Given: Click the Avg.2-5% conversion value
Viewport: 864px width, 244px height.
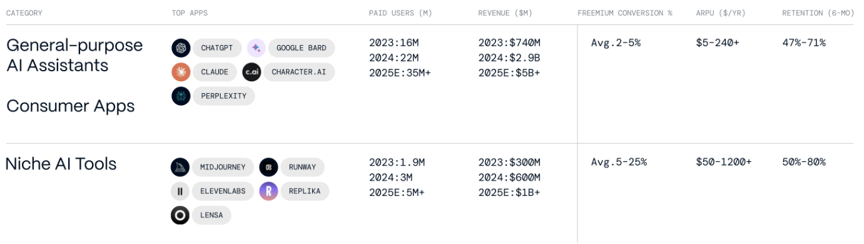Looking at the screenshot, I should coord(616,43).
